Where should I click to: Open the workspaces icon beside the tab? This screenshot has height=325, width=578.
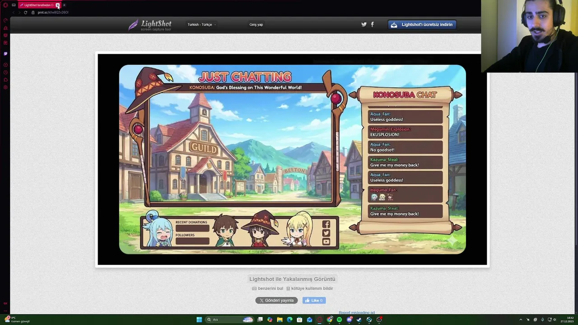(14, 5)
